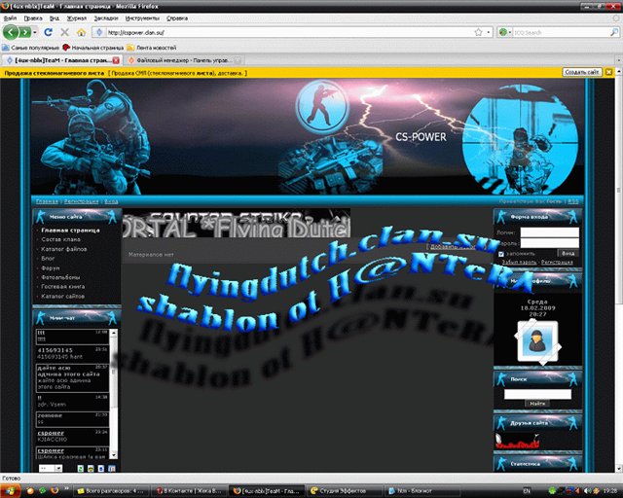Open the Home page icon in toolbar
The image size is (623, 498).
tap(81, 32)
